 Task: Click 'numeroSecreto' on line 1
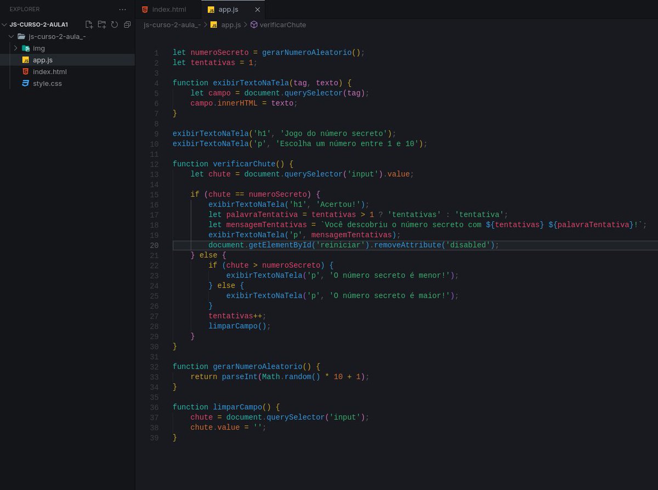[x=219, y=53]
